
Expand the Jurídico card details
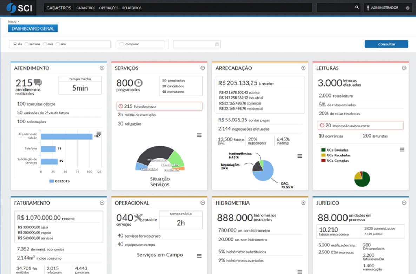(404, 203)
